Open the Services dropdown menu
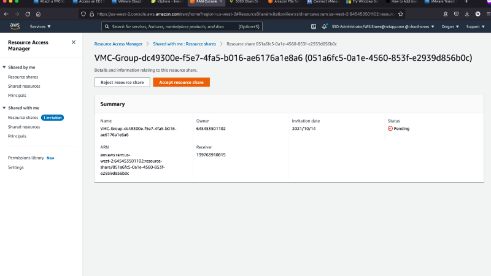491x276 pixels. tap(40, 26)
